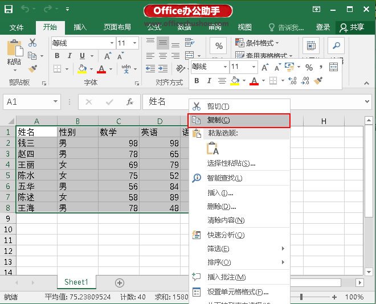Image resolution: width=376 pixels, height=304 pixels.
Task: Click the increase indent icon
Action: pos(163,69)
